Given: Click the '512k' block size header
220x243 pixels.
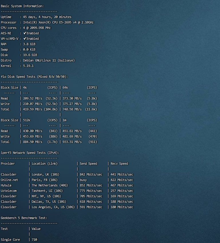Looking at the screenshot, I should tap(27, 120).
